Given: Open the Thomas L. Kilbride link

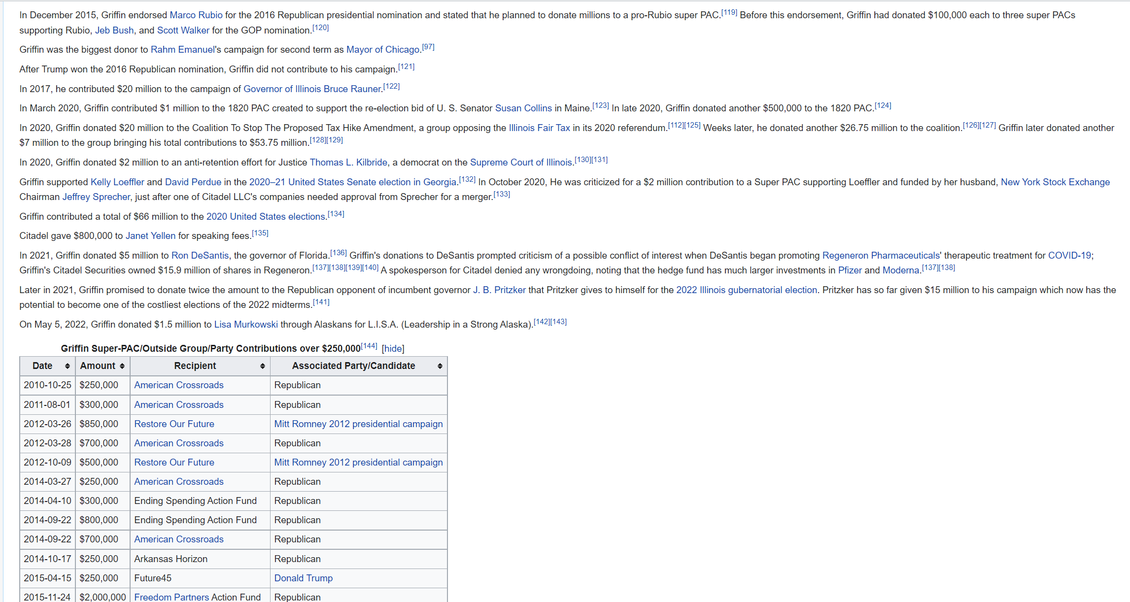Looking at the screenshot, I should click(348, 163).
